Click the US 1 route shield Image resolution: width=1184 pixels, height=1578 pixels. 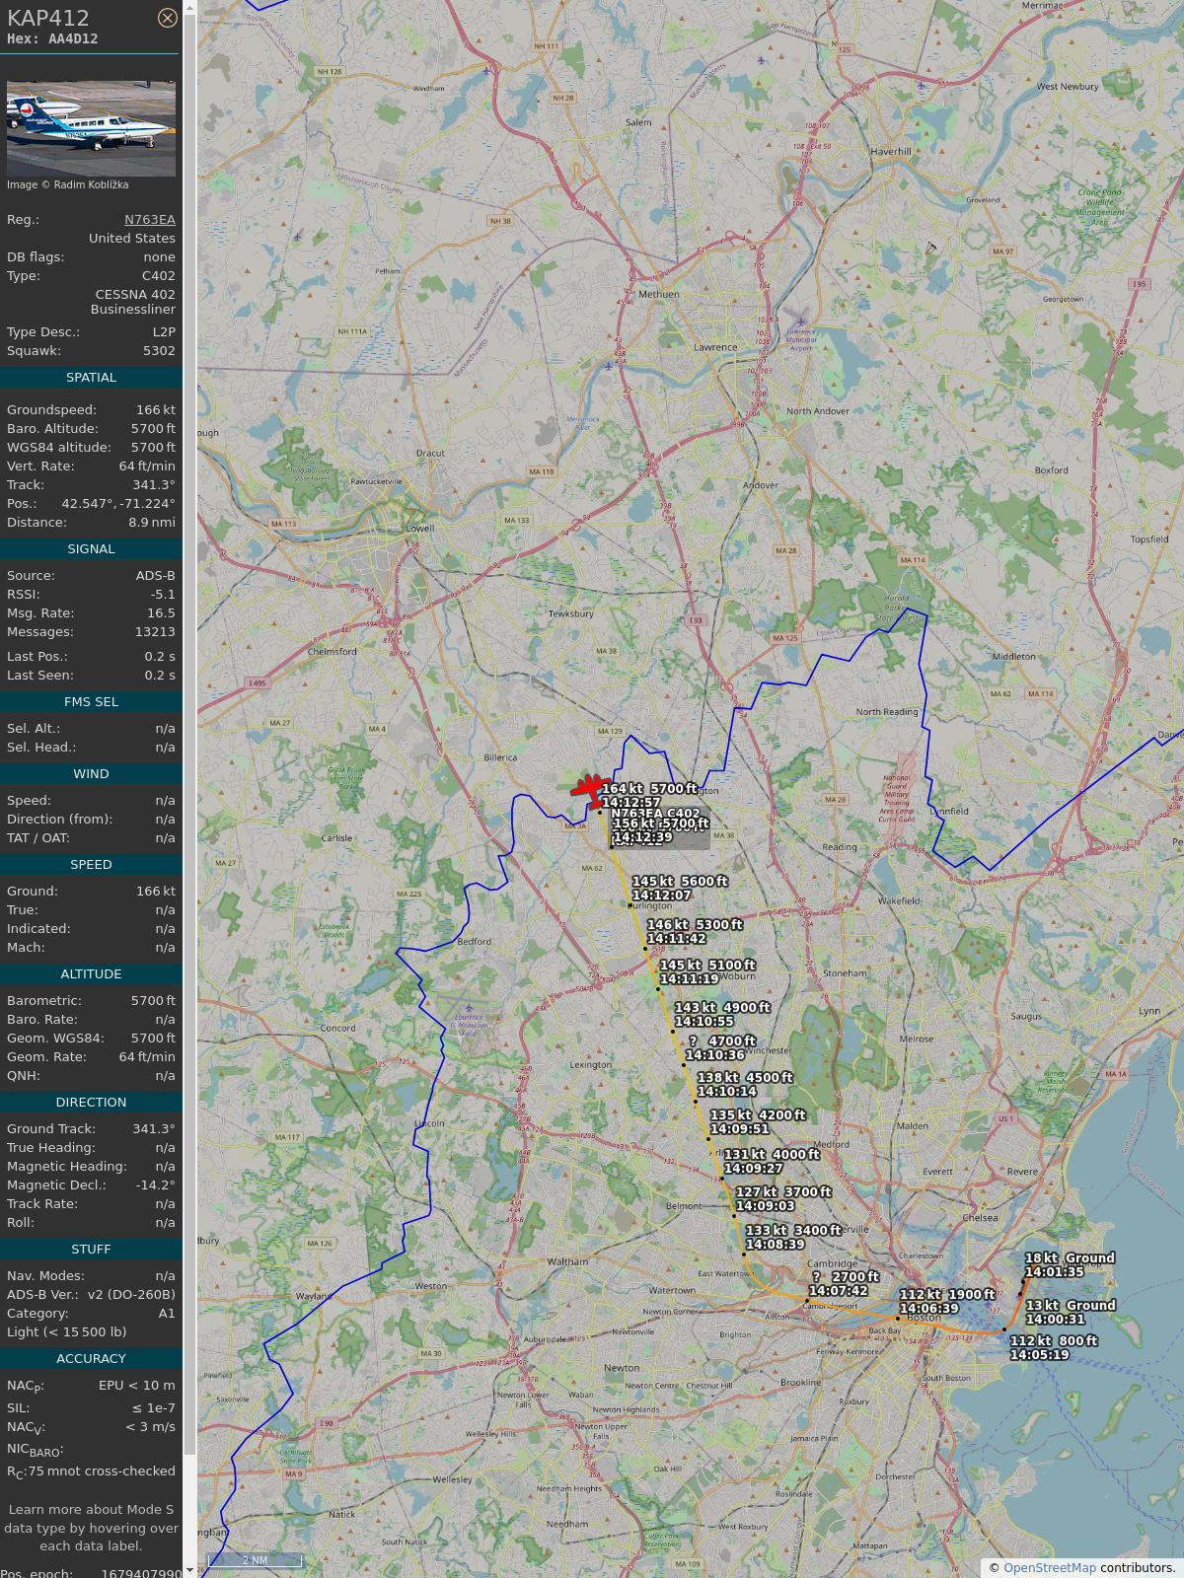pyautogui.click(x=1005, y=1118)
